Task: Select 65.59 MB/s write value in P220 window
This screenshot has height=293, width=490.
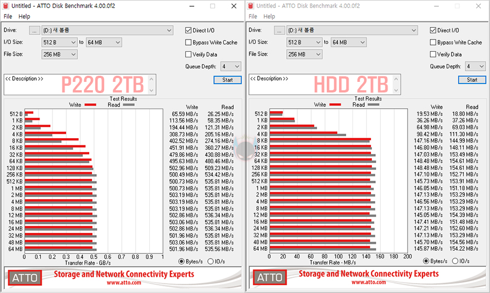Action: point(185,114)
